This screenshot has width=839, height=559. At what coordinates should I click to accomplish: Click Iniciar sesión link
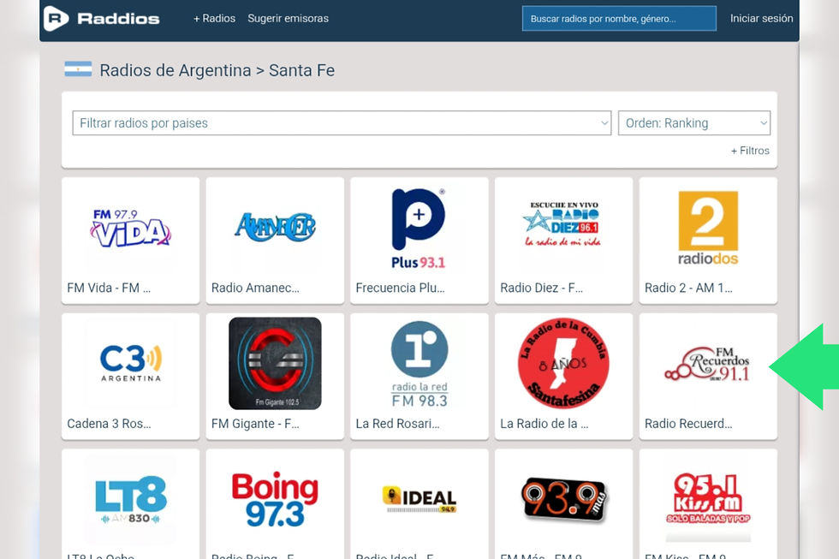click(x=761, y=18)
